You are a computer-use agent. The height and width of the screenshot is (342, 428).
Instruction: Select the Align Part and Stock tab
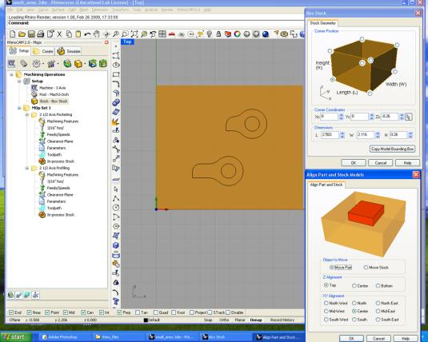326,185
